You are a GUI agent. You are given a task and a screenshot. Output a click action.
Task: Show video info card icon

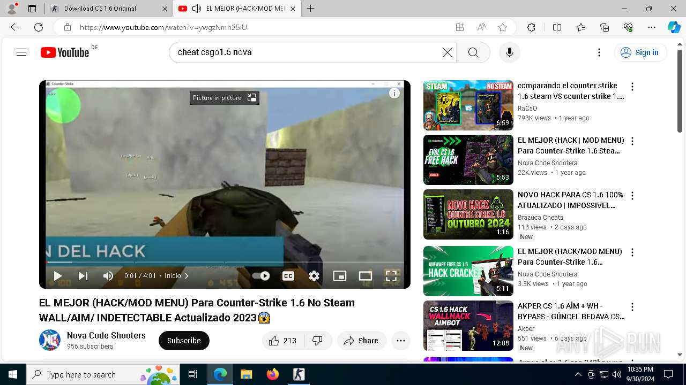(x=394, y=94)
